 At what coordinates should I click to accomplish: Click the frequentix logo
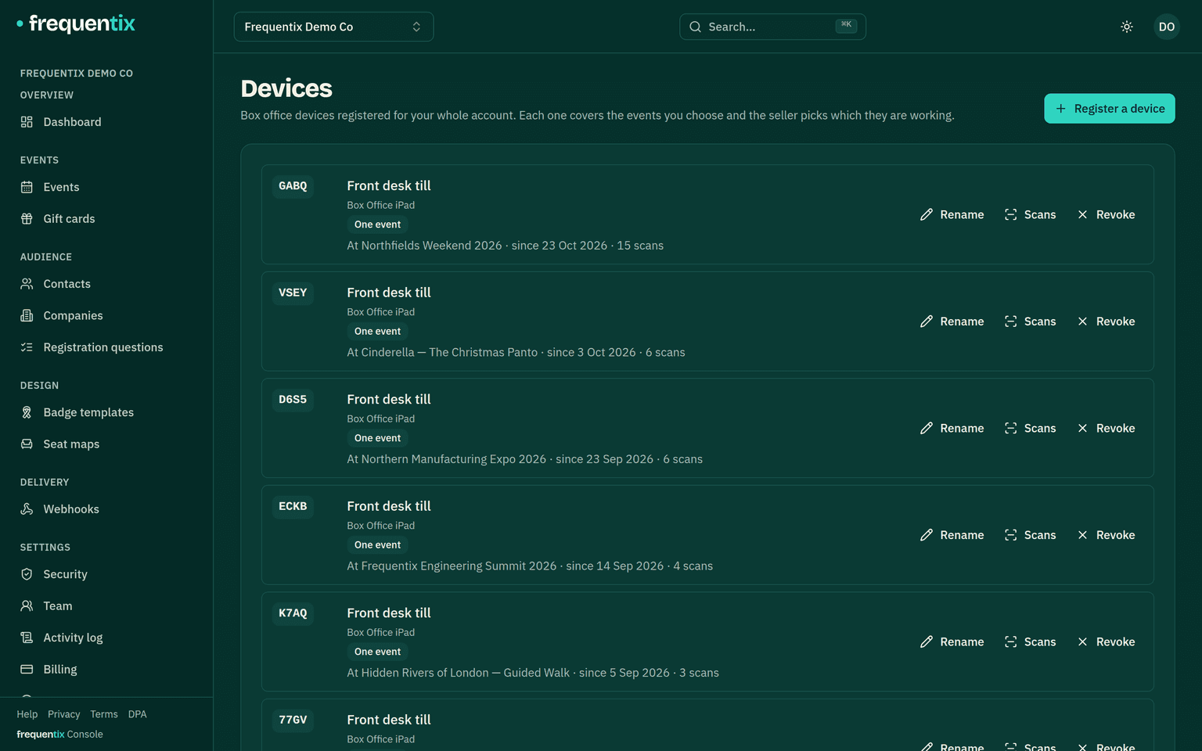pyautogui.click(x=76, y=23)
